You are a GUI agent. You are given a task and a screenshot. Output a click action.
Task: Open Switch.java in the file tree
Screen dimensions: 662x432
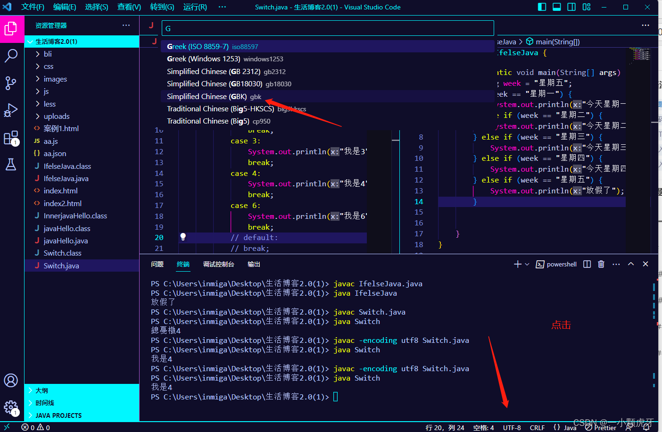tap(82, 266)
